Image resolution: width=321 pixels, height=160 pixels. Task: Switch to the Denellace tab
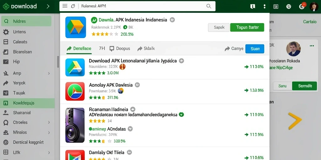pyautogui.click(x=79, y=48)
